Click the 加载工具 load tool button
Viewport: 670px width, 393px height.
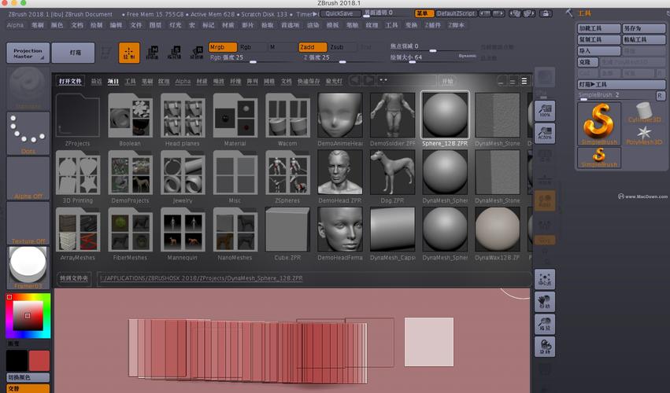pos(599,28)
